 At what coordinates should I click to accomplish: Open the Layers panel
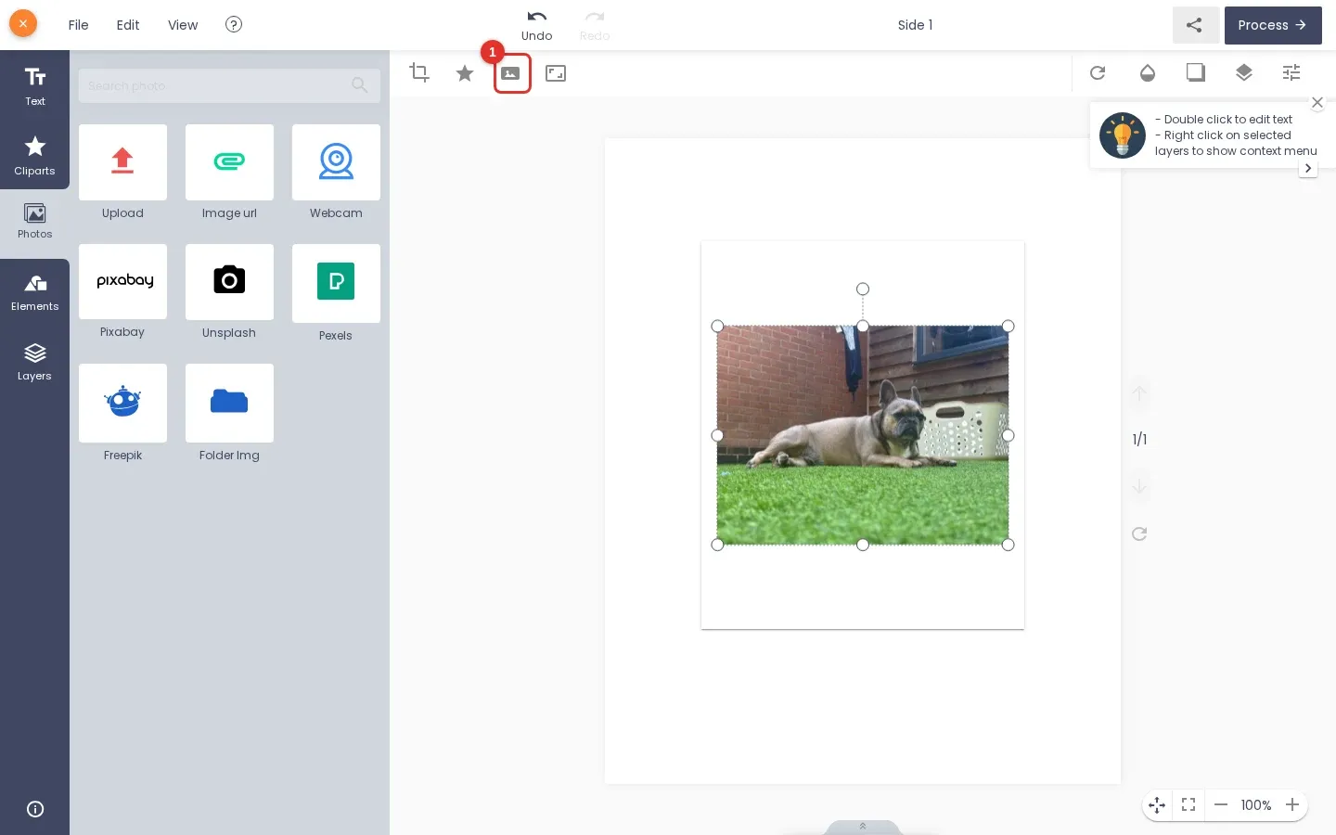[34, 362]
